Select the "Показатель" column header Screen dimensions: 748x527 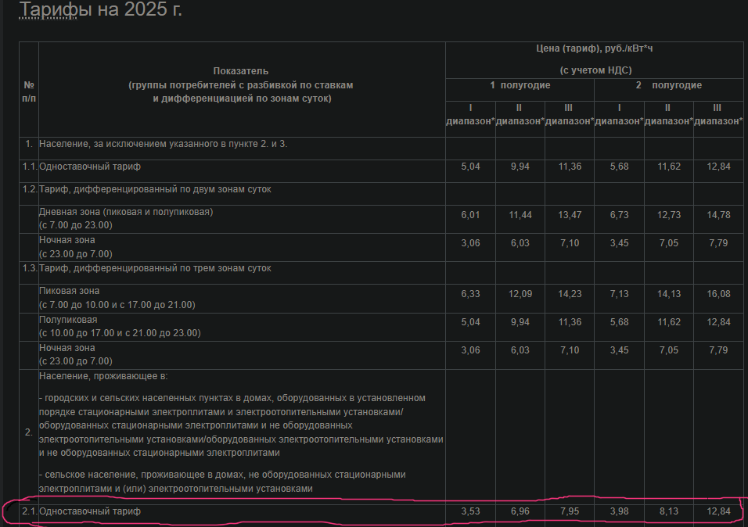click(241, 71)
